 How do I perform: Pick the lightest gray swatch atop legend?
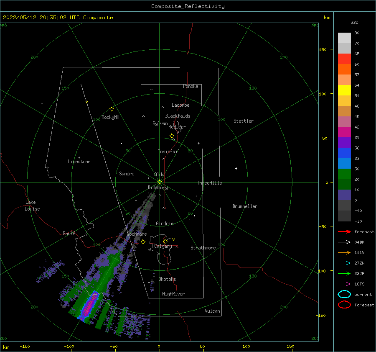point(344,38)
